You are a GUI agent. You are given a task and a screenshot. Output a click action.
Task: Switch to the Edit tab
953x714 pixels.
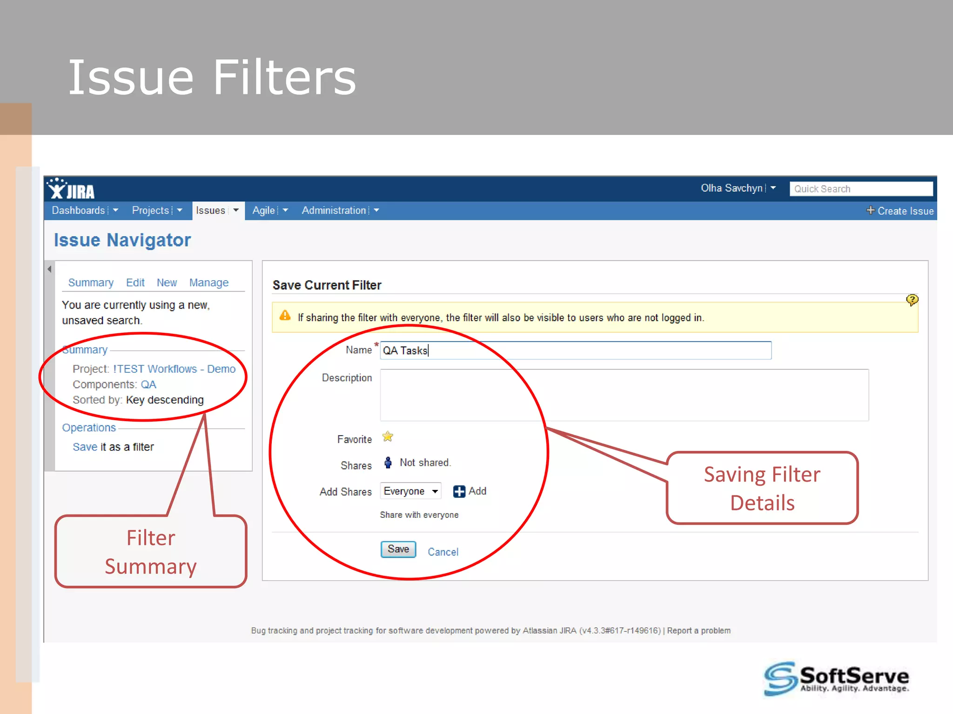tap(135, 283)
